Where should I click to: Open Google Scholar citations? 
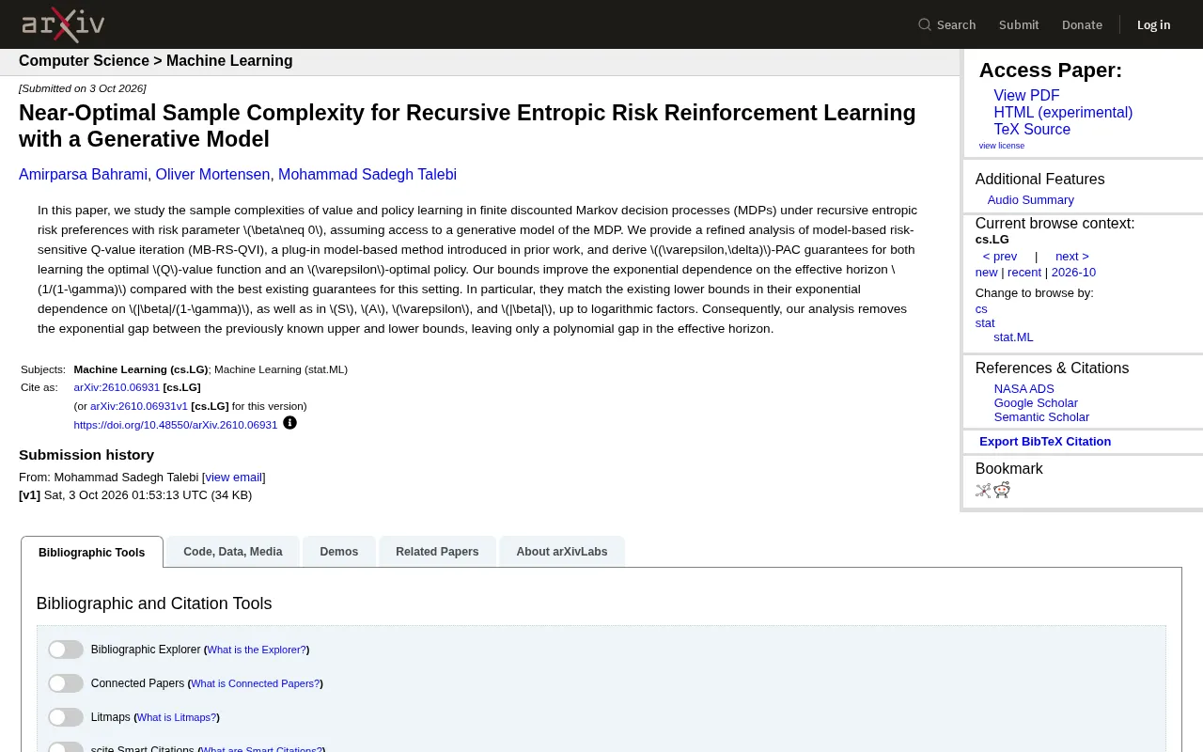(x=1036, y=403)
